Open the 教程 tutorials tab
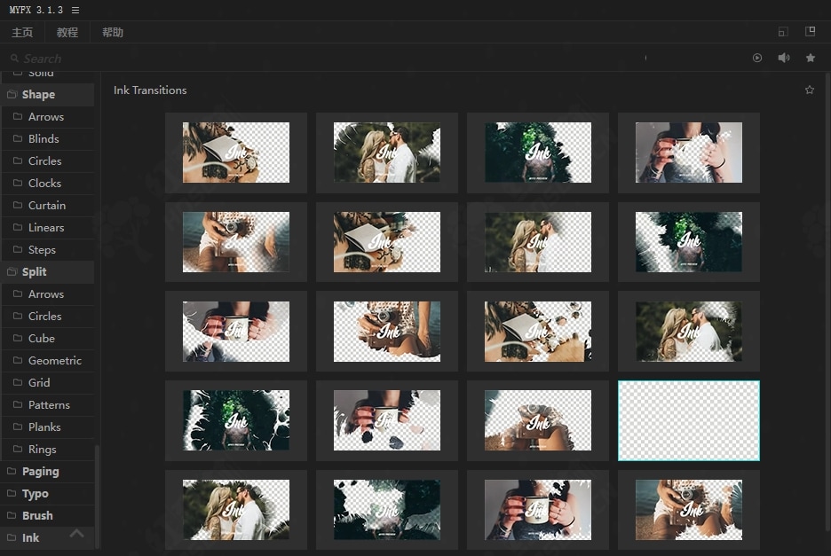The image size is (831, 556). (x=67, y=32)
